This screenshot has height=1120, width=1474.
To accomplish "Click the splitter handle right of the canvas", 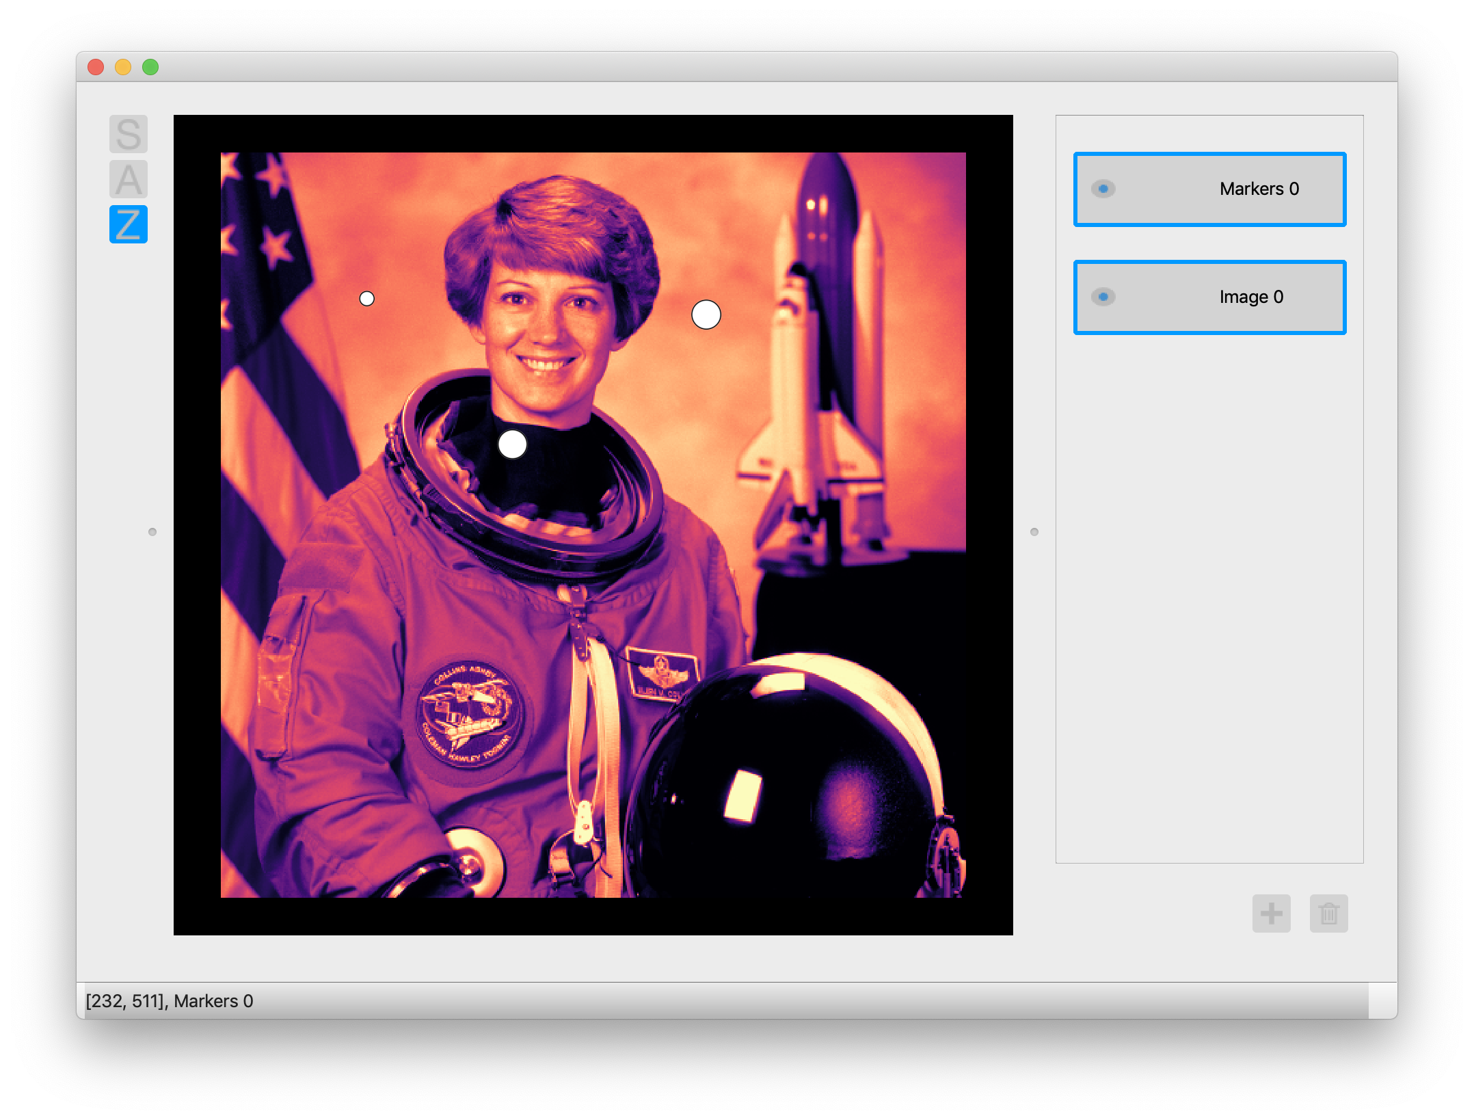I will (x=1034, y=532).
